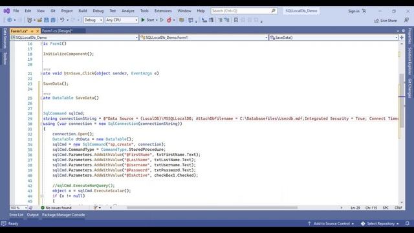Collapse the using block at line 30
This screenshot has height=233, width=414.
pyautogui.click(x=41, y=124)
